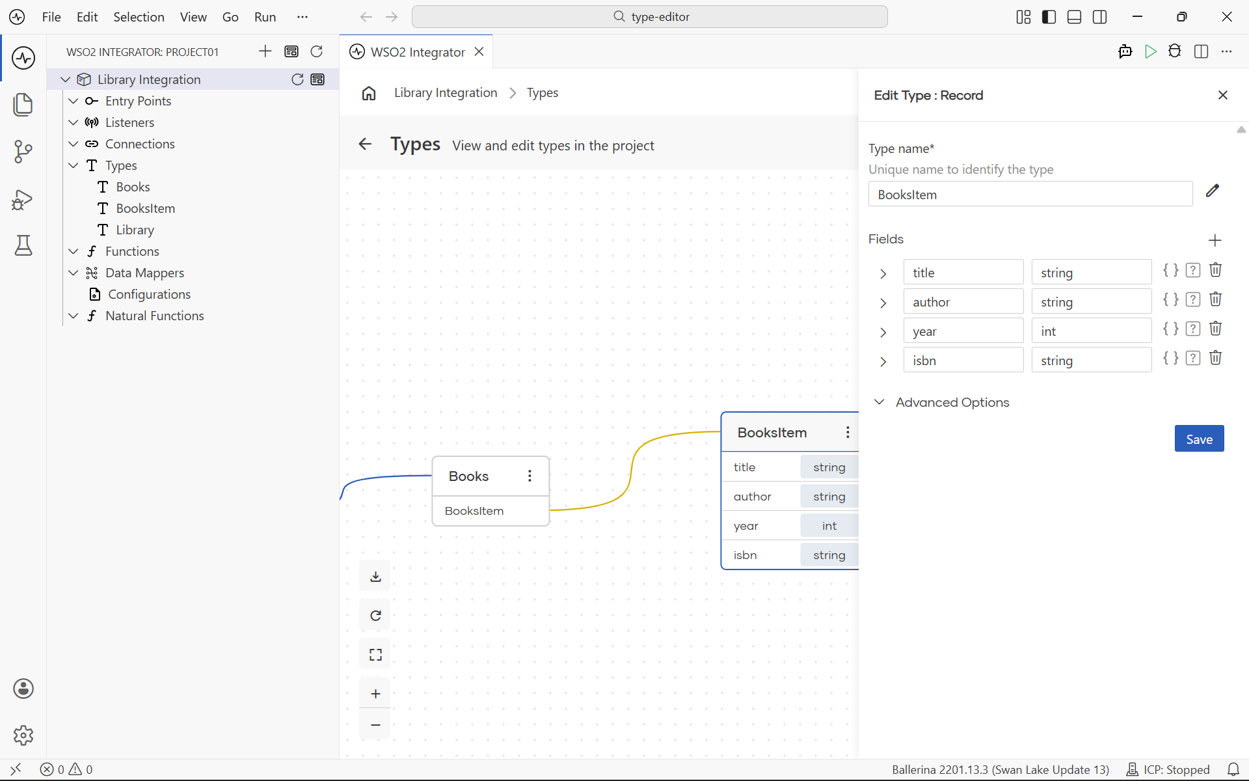Fit diagram to screen using the frame icon
The image size is (1249, 781).
[375, 655]
